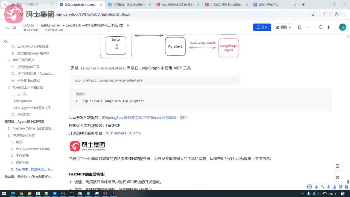The height and width of the screenshot is (197, 350).
Task: Open the AI大模型 folder breadcrumb
Action: pyautogui.click(x=31, y=30)
